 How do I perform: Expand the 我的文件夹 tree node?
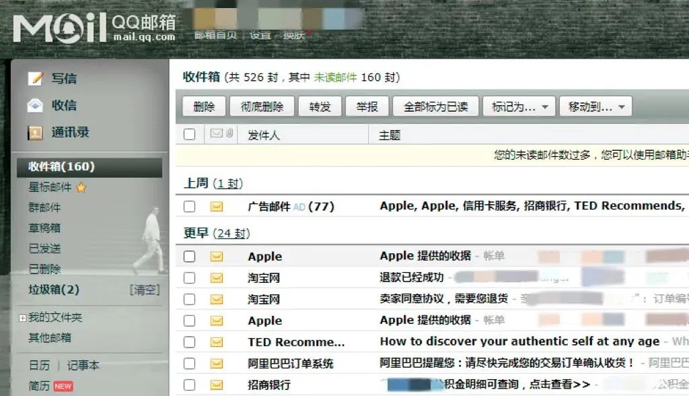(22, 318)
